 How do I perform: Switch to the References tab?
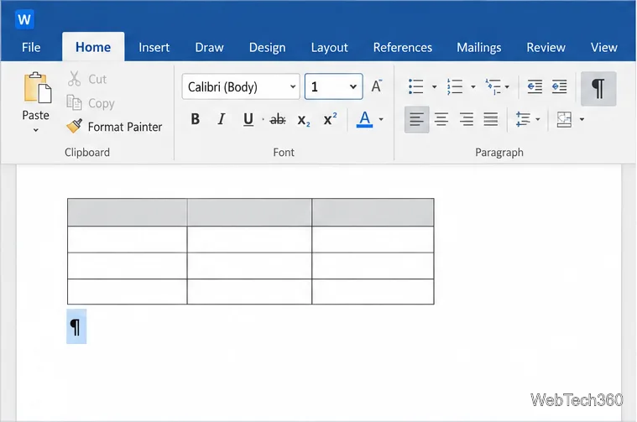[x=403, y=48]
